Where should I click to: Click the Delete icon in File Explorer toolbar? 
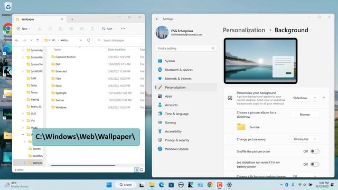coord(92,28)
